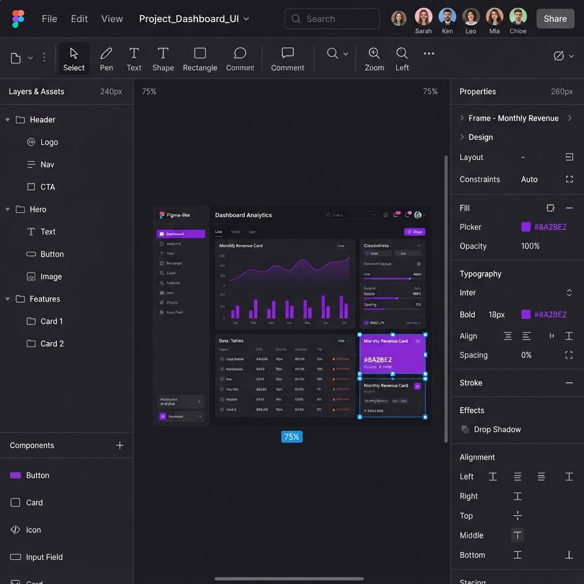Click the Typography purple color swatch
The image size is (584, 584).
point(525,314)
